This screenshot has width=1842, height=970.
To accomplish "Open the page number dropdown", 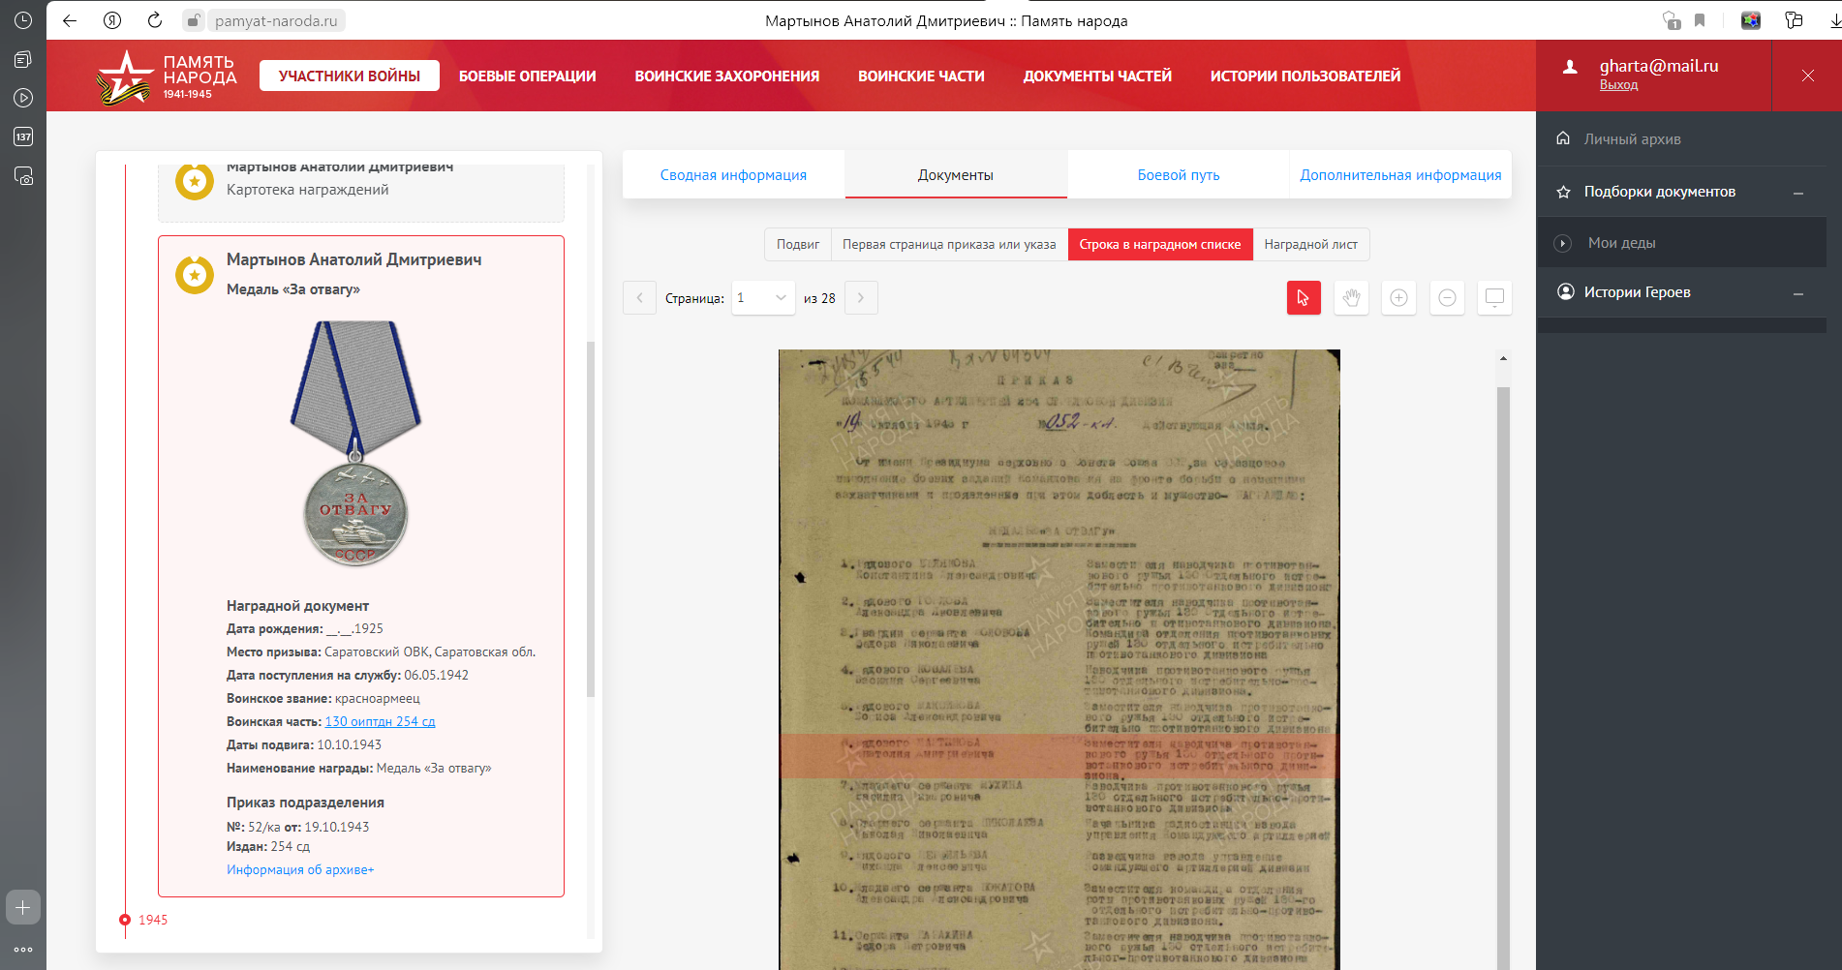I will pos(762,298).
